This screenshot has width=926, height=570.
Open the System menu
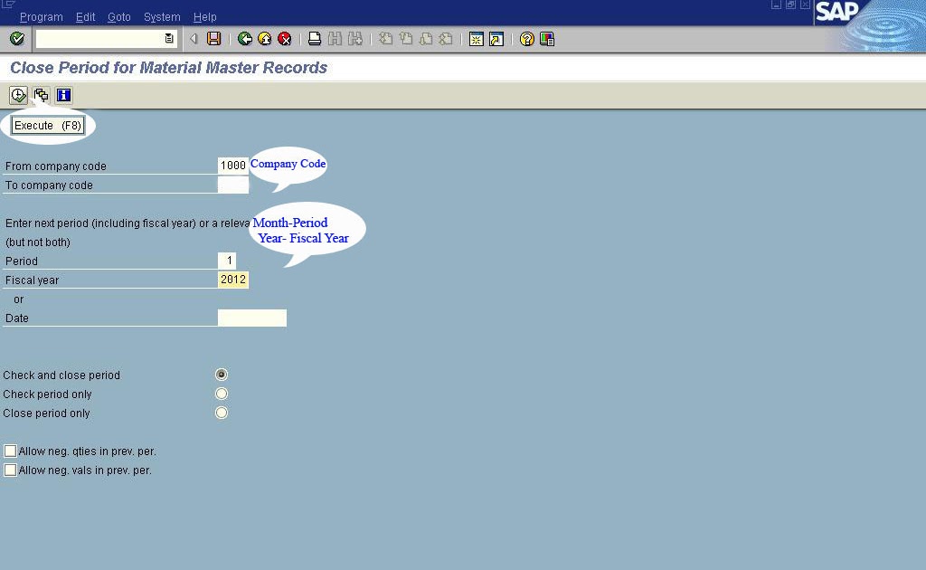[x=162, y=17]
